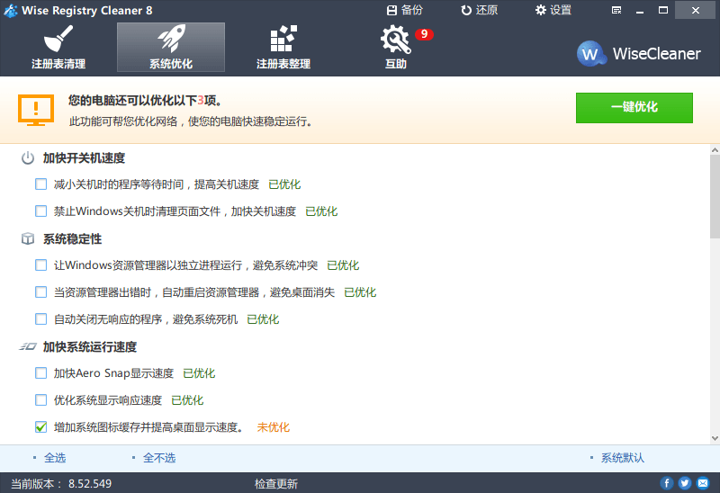The height and width of the screenshot is (493, 720).
Task: Open the Facebook icon in status bar
Action: 667,483
